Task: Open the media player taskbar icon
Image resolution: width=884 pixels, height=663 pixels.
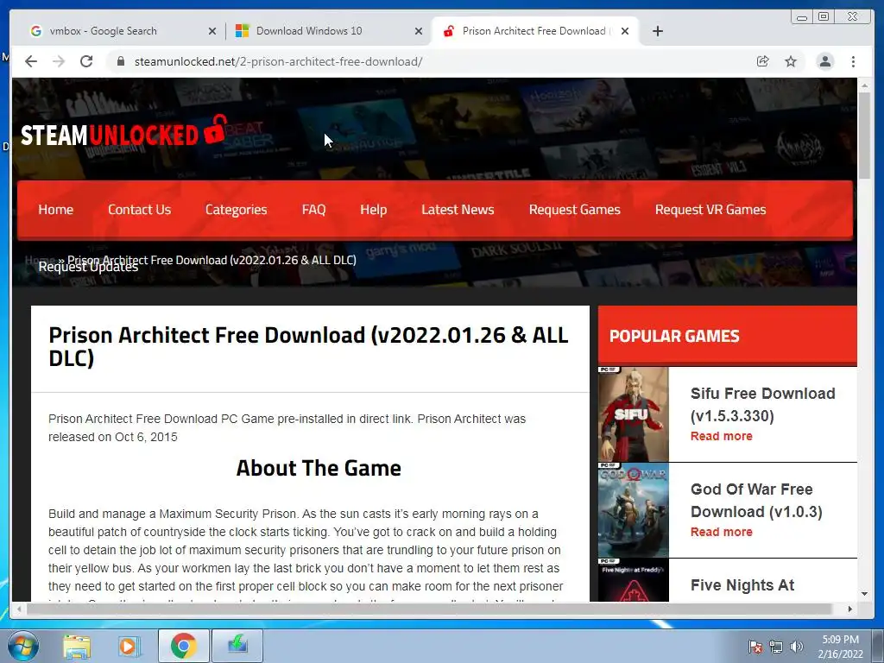Action: pyautogui.click(x=129, y=646)
